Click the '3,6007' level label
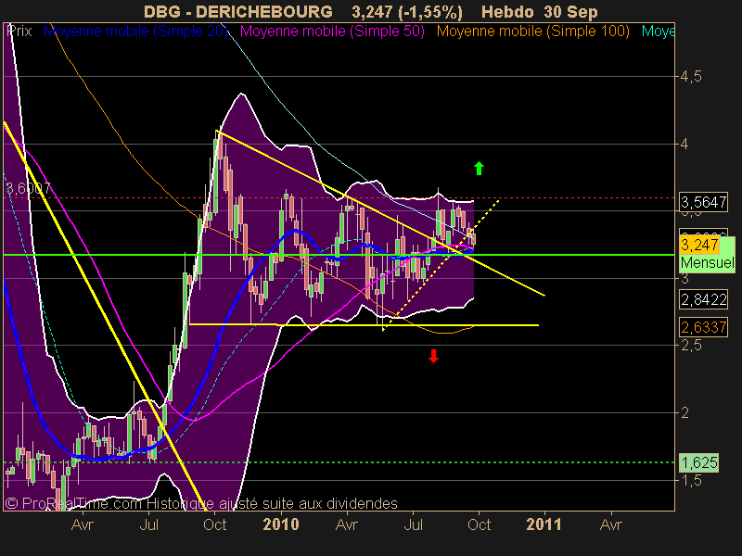 (28, 189)
